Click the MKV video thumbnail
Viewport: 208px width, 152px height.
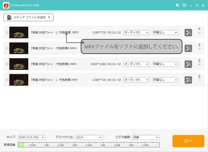coord(19,32)
